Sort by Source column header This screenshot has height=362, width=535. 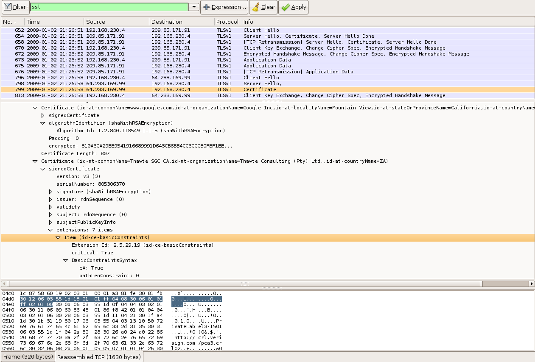click(117, 22)
